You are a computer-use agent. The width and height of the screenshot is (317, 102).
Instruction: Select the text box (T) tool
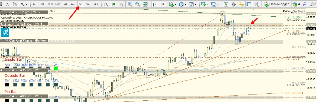pyautogui.click(x=15, y=4)
